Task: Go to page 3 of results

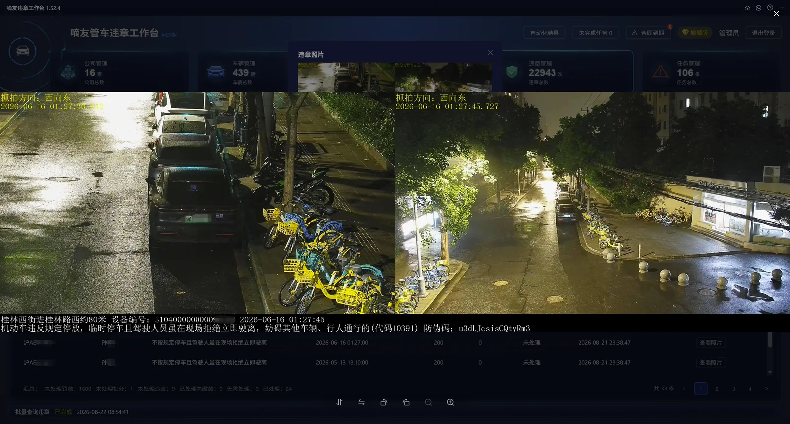Action: [733, 389]
